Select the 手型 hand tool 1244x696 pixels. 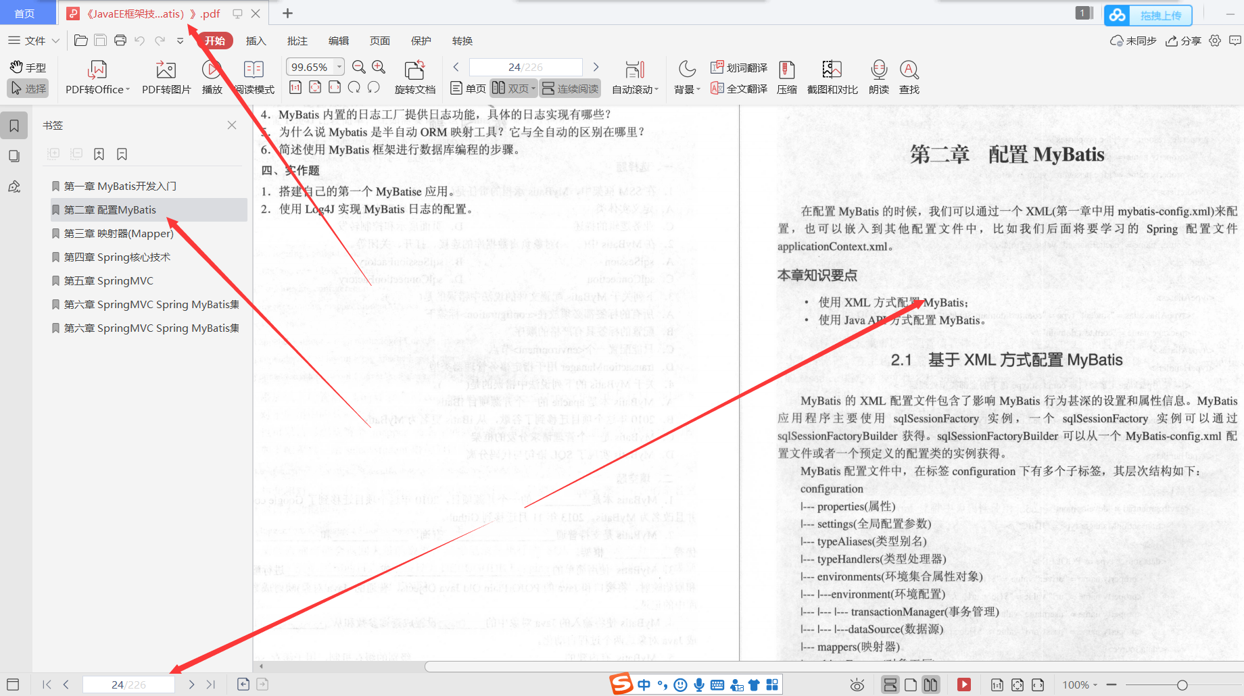click(28, 68)
